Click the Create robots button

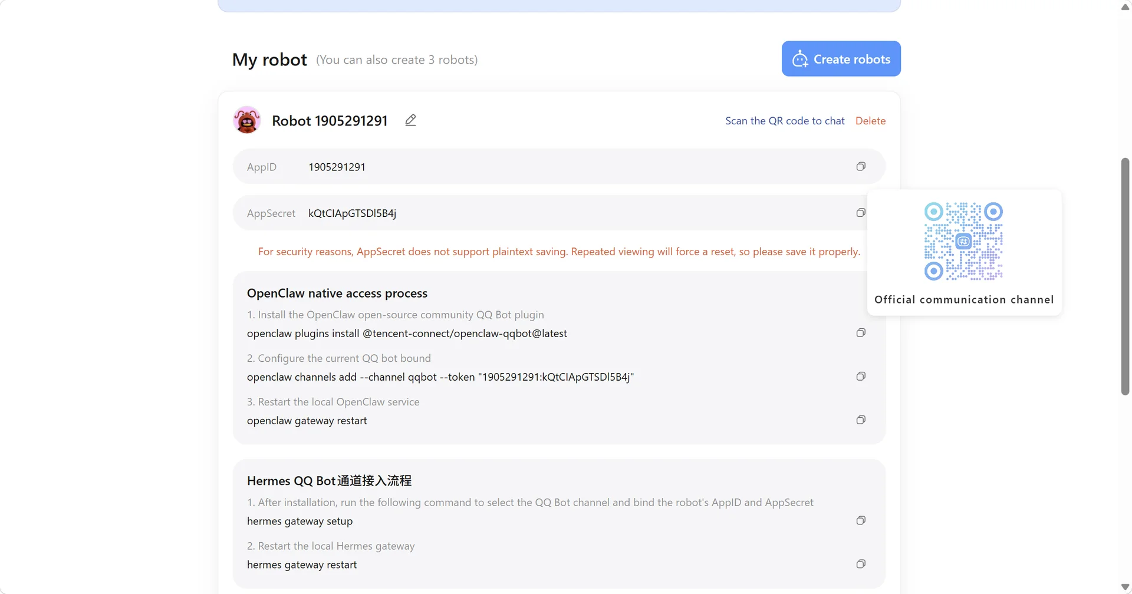point(841,58)
